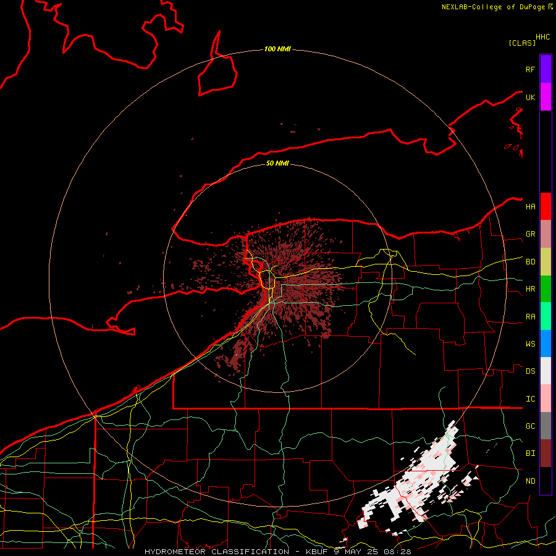Viewport: 556px width, 556px height.
Task: Click the GR legend color swatch
Action: [x=545, y=234]
